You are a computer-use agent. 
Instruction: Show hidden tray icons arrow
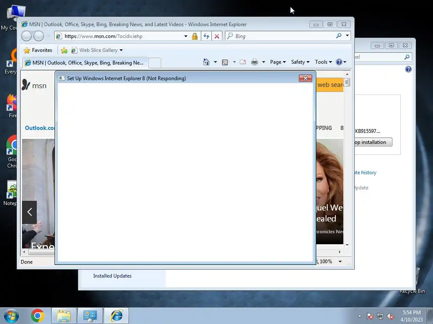(359, 316)
